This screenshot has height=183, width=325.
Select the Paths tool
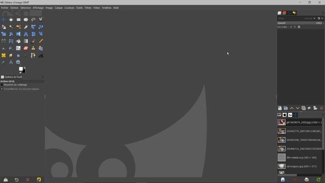click(x=33, y=55)
